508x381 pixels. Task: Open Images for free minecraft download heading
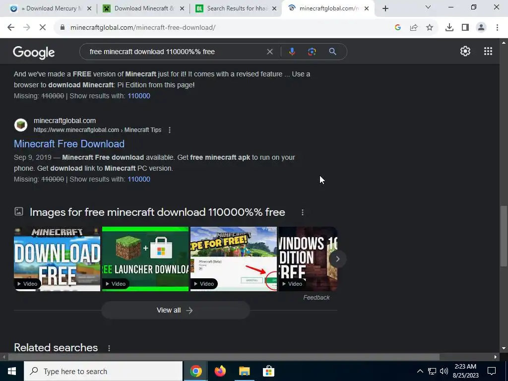coord(157,212)
